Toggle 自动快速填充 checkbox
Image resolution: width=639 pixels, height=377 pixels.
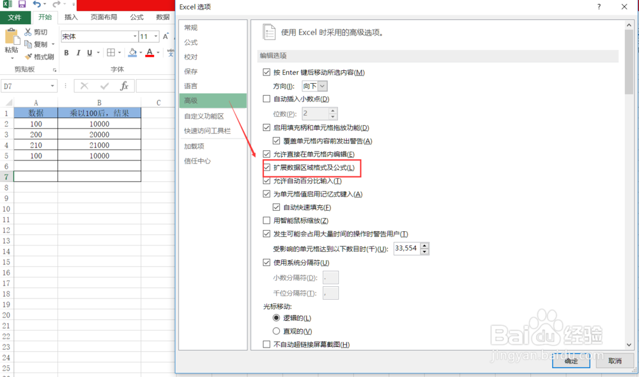pos(276,207)
